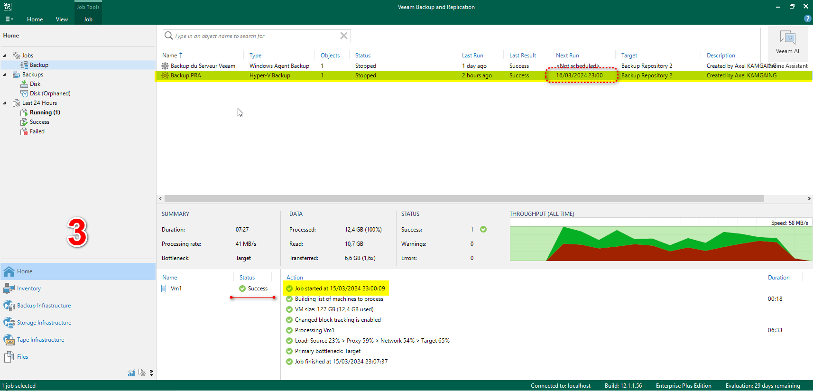Screen dimensions: 813x391
Task: Click the Backup du Serveur Veeam job icon
Action: (x=165, y=66)
